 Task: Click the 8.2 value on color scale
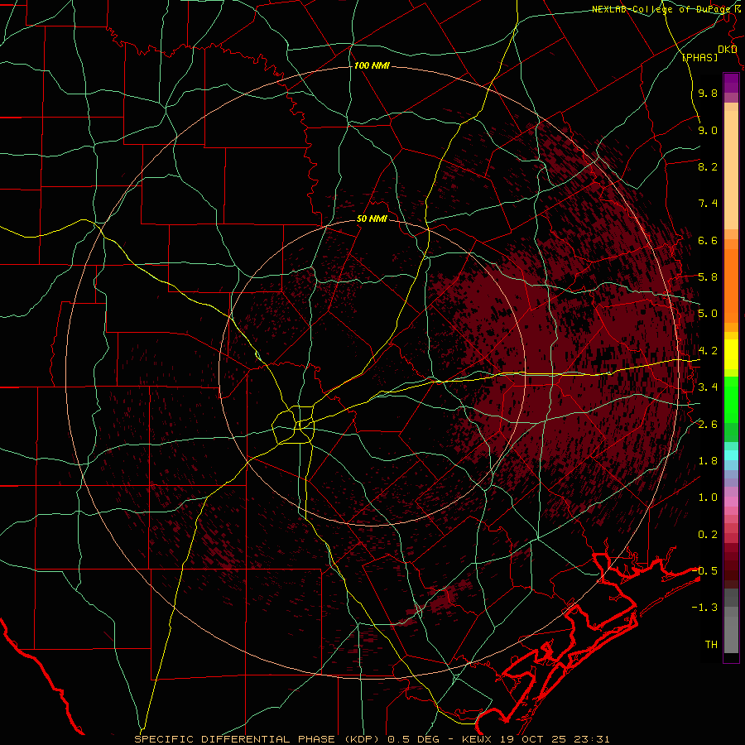tap(708, 166)
